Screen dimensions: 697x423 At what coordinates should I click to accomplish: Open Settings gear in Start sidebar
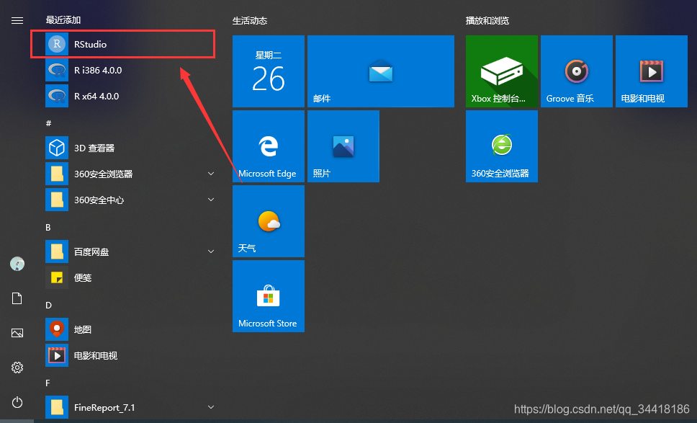tap(17, 368)
